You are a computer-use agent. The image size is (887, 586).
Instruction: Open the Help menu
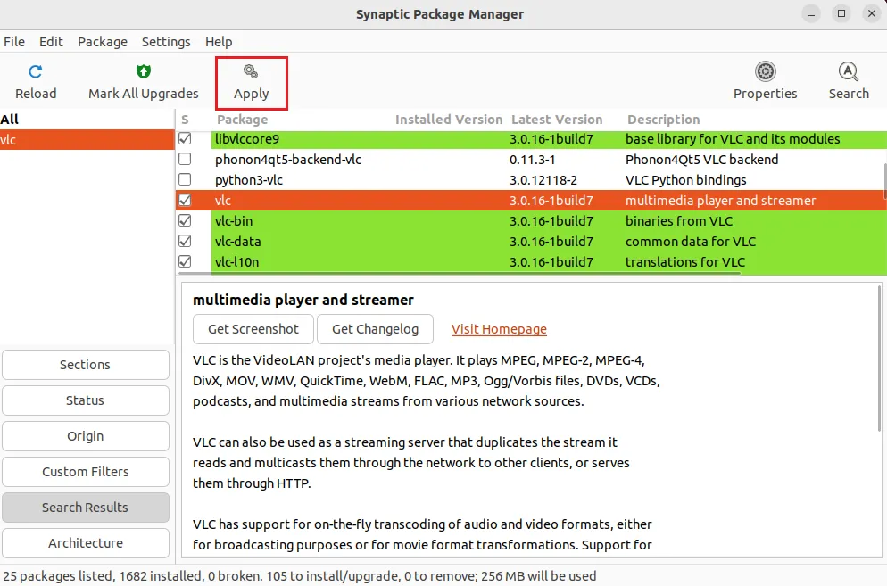pyautogui.click(x=219, y=42)
